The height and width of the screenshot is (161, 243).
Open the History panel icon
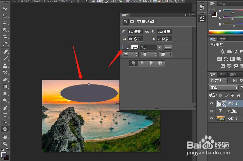click(202, 8)
